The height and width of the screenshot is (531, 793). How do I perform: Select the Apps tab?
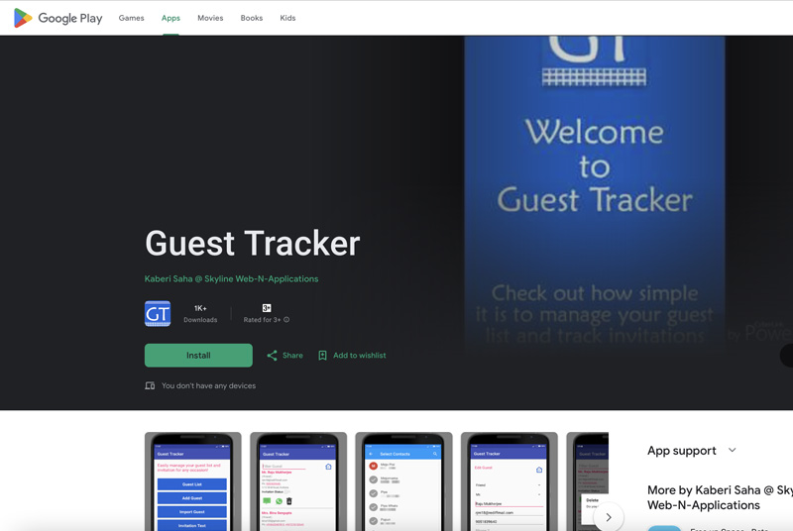[170, 18]
